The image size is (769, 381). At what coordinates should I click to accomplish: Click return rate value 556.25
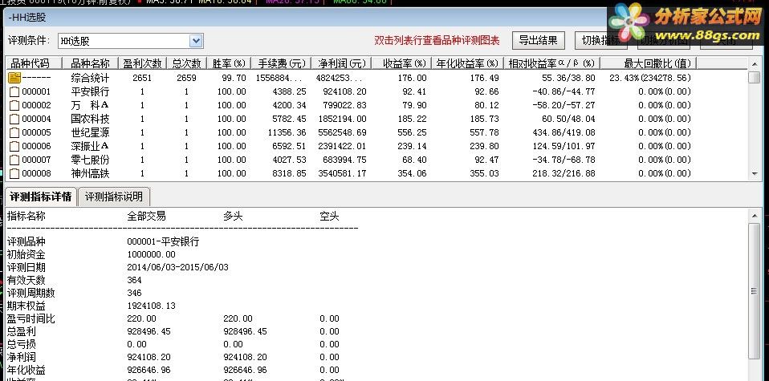click(412, 133)
